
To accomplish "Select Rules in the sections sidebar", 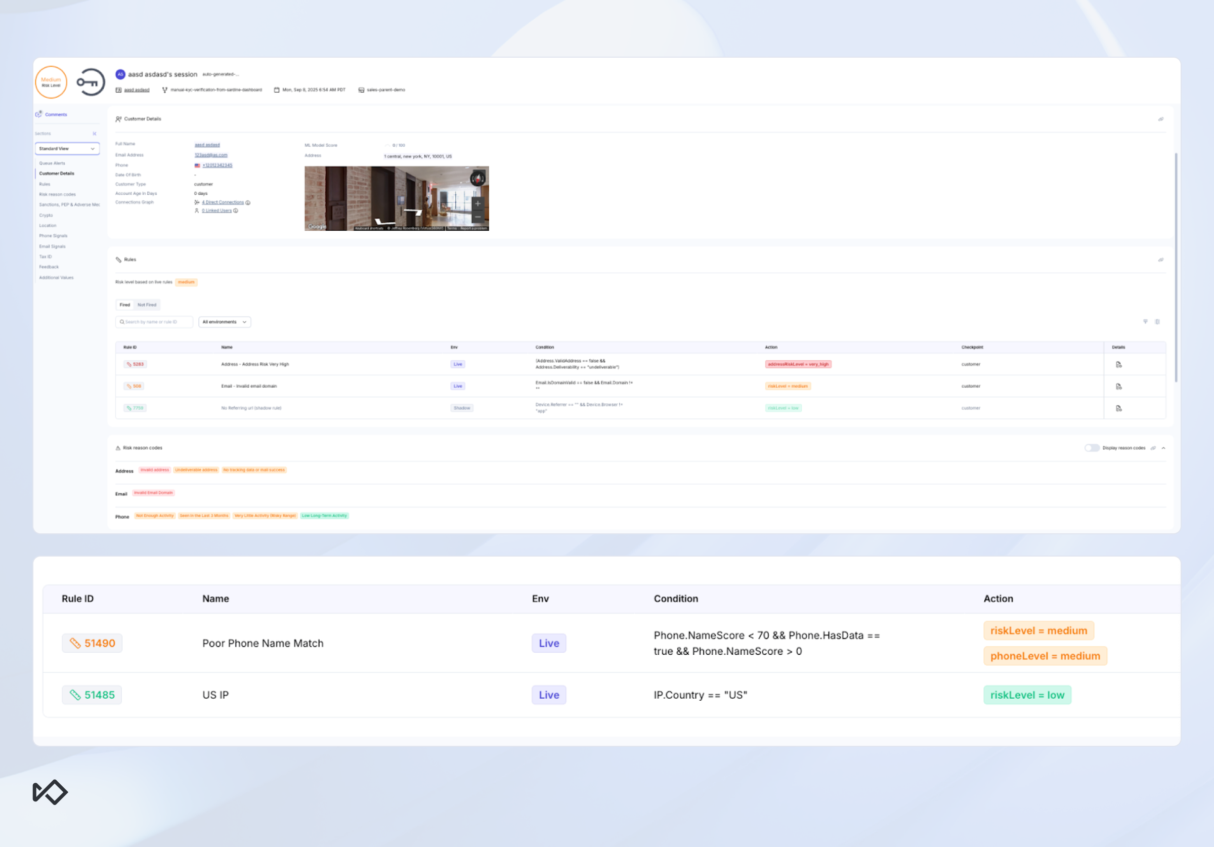I will click(45, 184).
